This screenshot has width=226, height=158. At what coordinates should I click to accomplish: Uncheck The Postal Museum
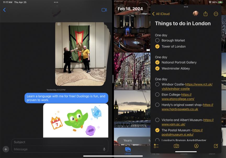click(x=157, y=130)
